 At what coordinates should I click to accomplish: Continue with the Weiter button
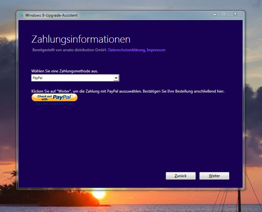click(214, 176)
